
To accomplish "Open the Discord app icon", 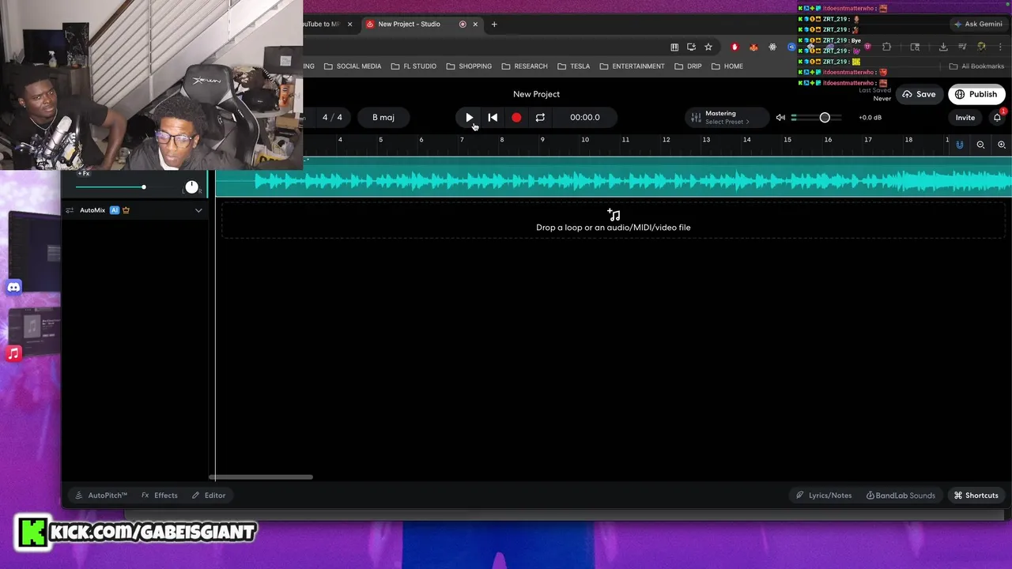I will [x=13, y=287].
